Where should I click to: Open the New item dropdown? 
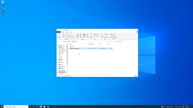[96, 34]
